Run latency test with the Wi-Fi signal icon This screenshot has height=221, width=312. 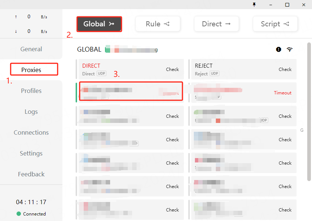pos(290,49)
